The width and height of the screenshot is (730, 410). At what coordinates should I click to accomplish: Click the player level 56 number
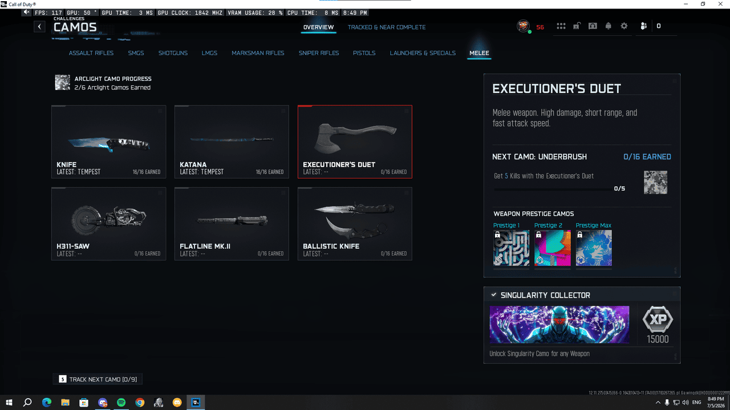coord(540,27)
